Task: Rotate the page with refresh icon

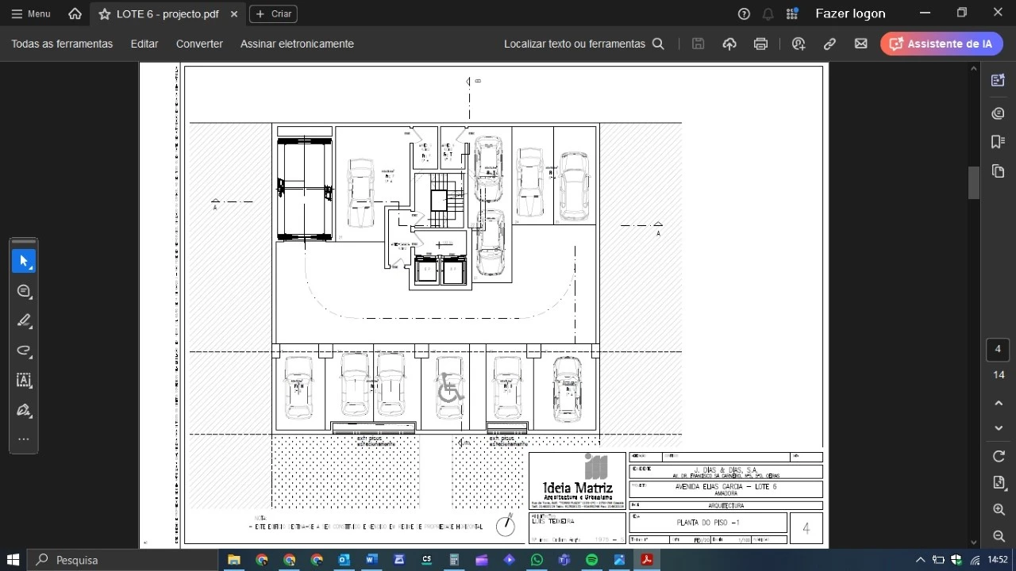Action: click(x=999, y=456)
